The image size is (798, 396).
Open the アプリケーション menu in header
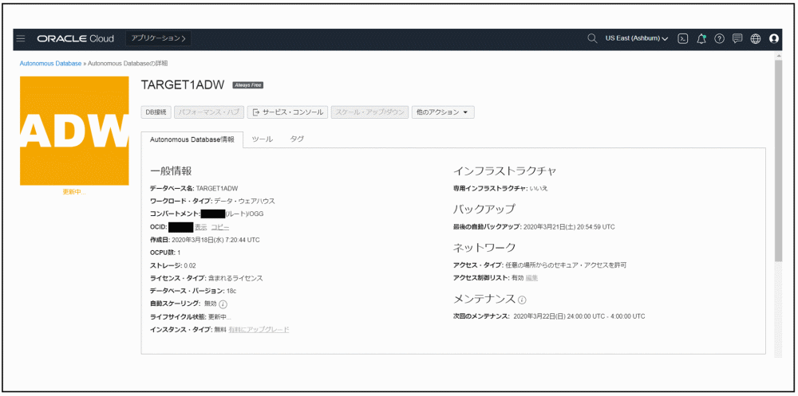point(158,38)
